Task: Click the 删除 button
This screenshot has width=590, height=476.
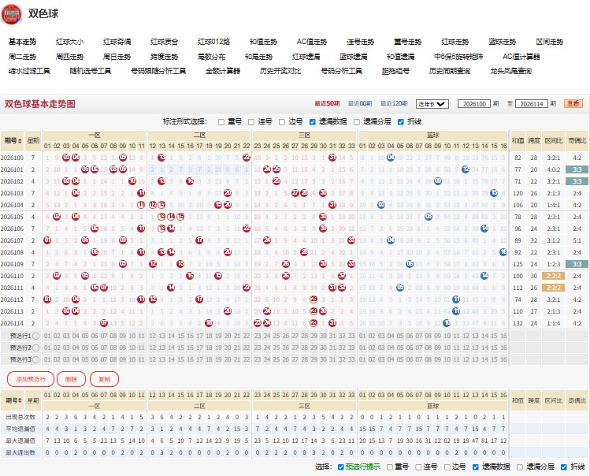Action: tap(71, 379)
